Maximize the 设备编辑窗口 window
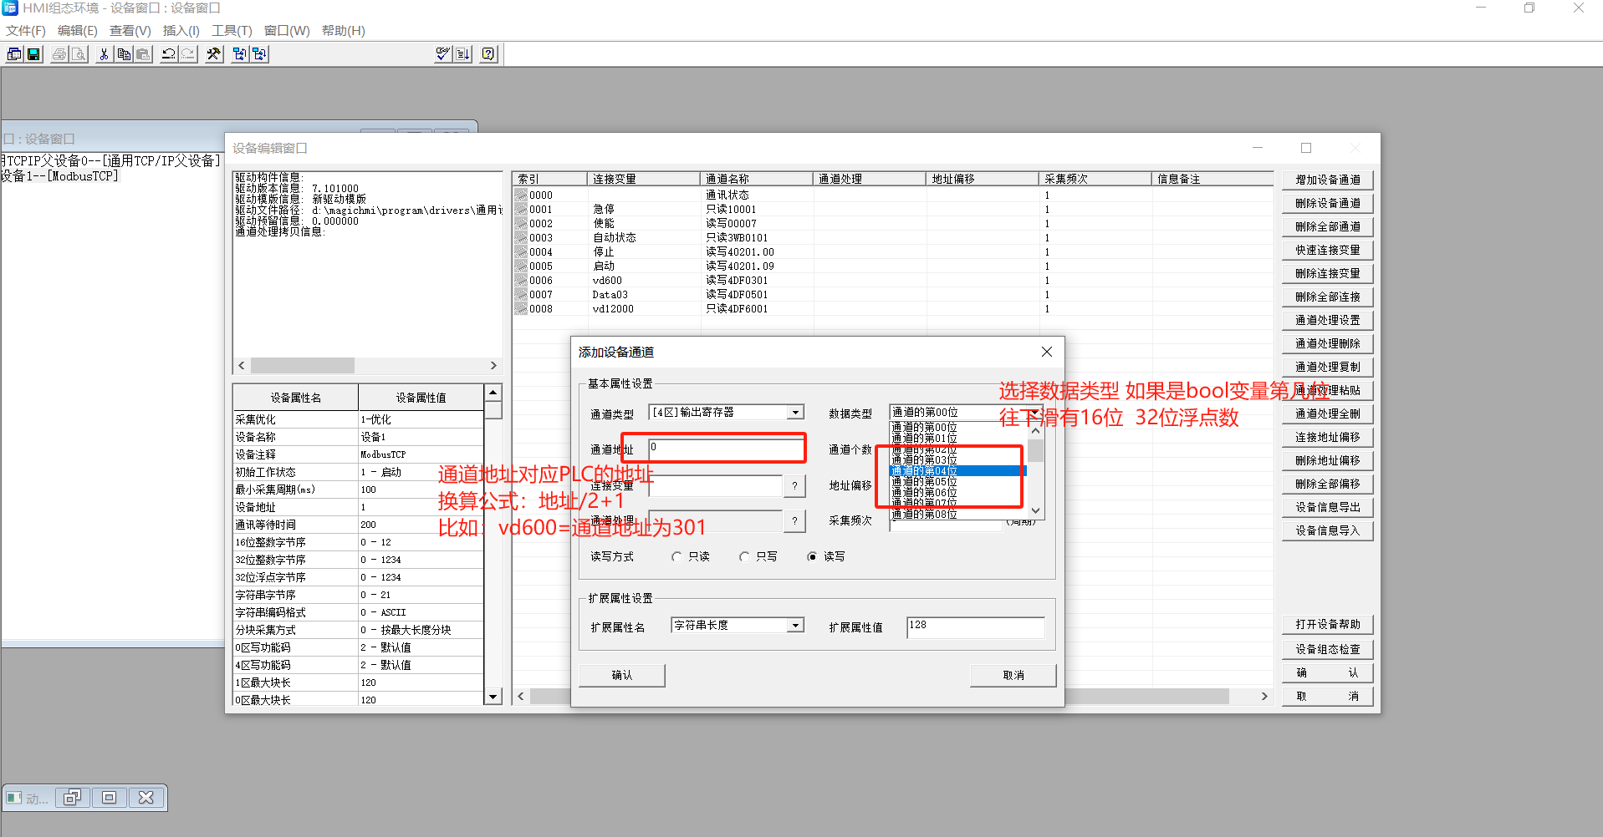This screenshot has width=1603, height=837. click(x=1306, y=148)
